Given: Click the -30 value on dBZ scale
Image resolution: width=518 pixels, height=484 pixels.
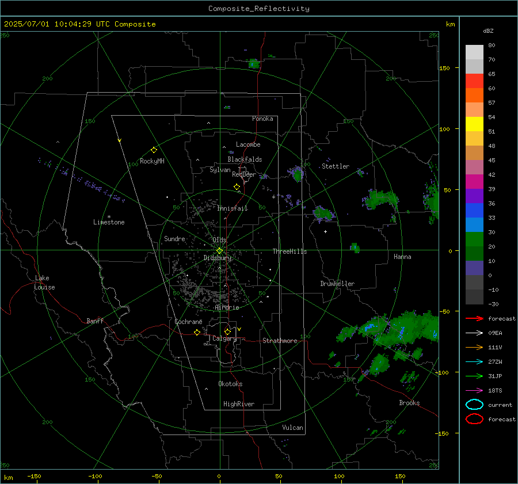Looking at the screenshot, I should 494,304.
